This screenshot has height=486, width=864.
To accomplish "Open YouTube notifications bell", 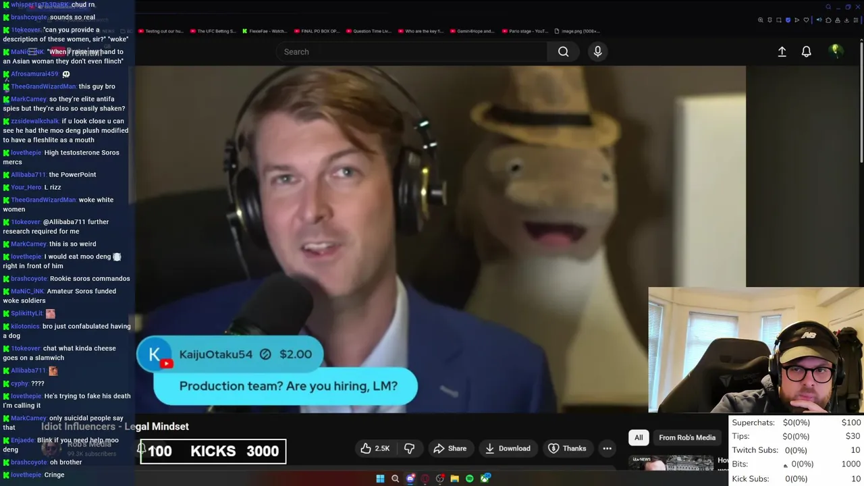I will tap(806, 51).
